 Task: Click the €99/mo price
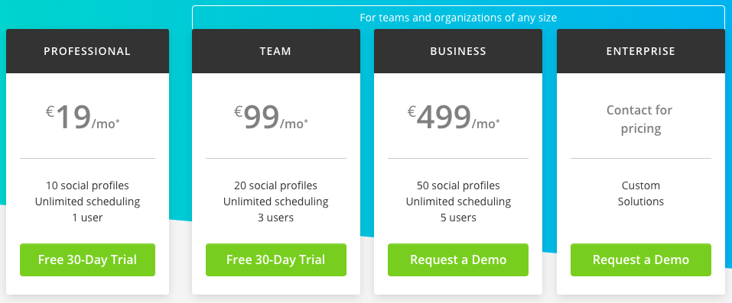click(271, 118)
